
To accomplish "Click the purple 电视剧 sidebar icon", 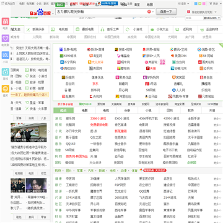I will pyautogui.click(x=6, y=38).
